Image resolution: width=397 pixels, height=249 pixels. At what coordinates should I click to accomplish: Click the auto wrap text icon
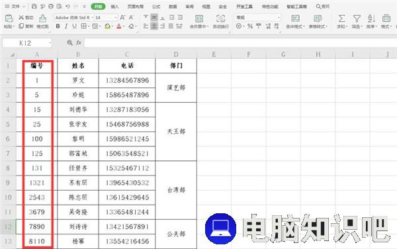(220, 19)
